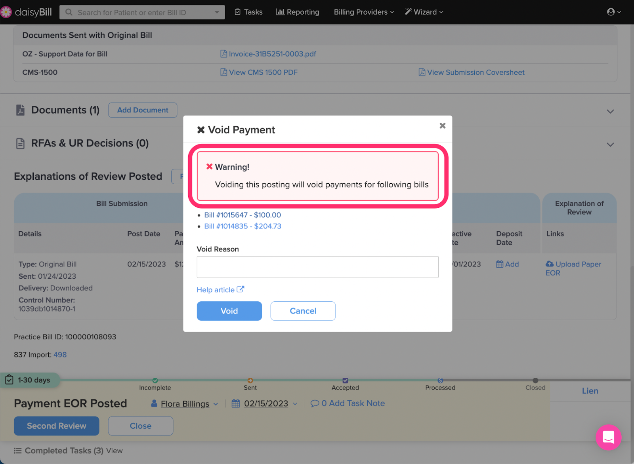Click the Deposit Date calendar Add icon
The height and width of the screenshot is (464, 634).
click(500, 264)
